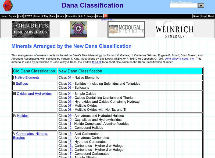Click the red crystal logo icon
The image size is (215, 158).
(x=8, y=6)
